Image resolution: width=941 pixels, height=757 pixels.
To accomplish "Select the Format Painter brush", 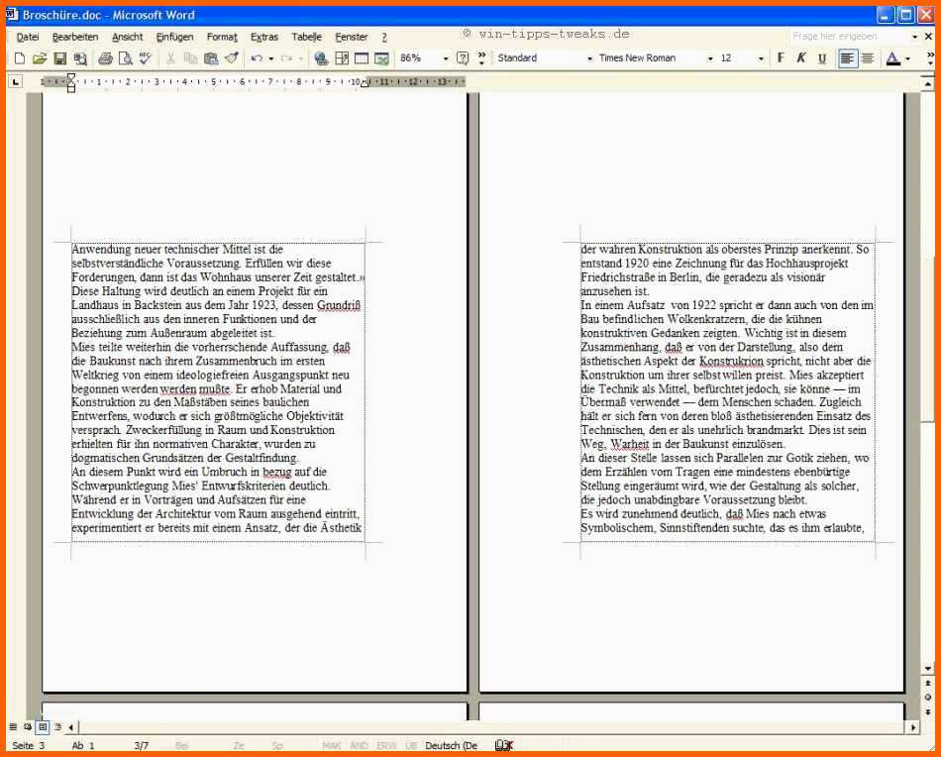I will click(x=232, y=58).
